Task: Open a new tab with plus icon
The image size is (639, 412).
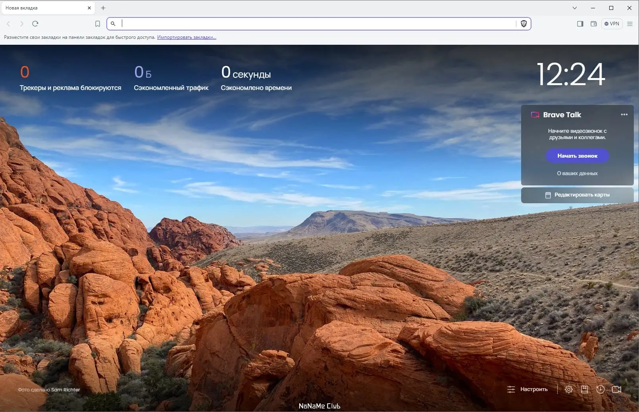Action: [x=103, y=8]
